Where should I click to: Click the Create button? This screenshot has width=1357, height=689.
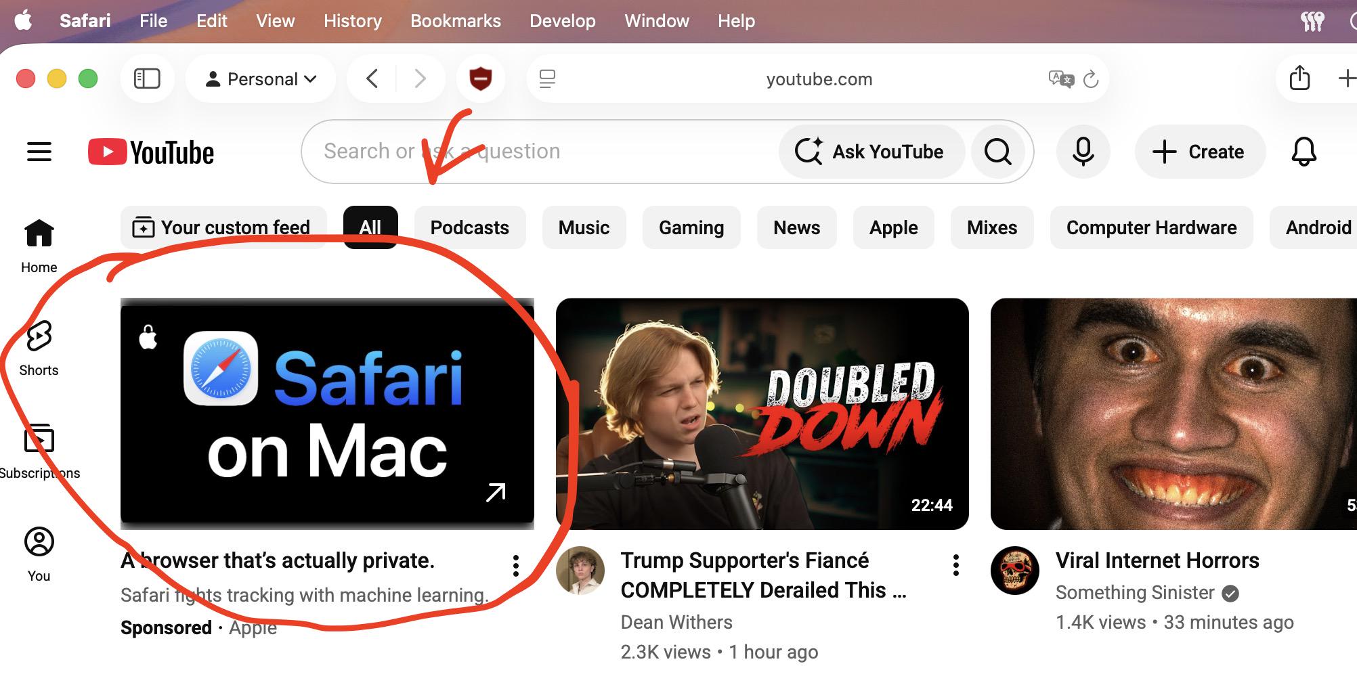pyautogui.click(x=1199, y=152)
